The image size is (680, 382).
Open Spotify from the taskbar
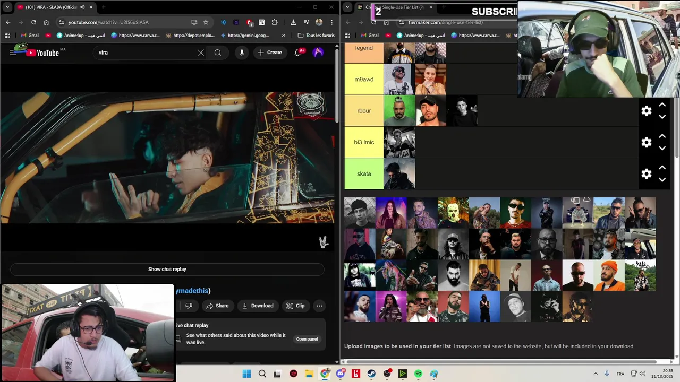tap(418, 374)
